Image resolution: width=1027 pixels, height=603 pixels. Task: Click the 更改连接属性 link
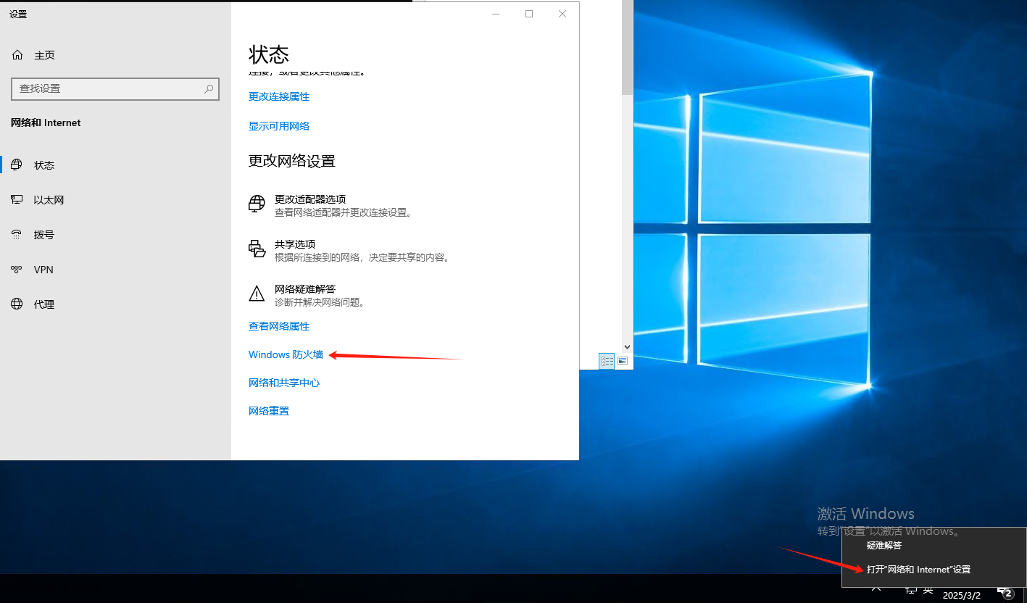tap(279, 96)
